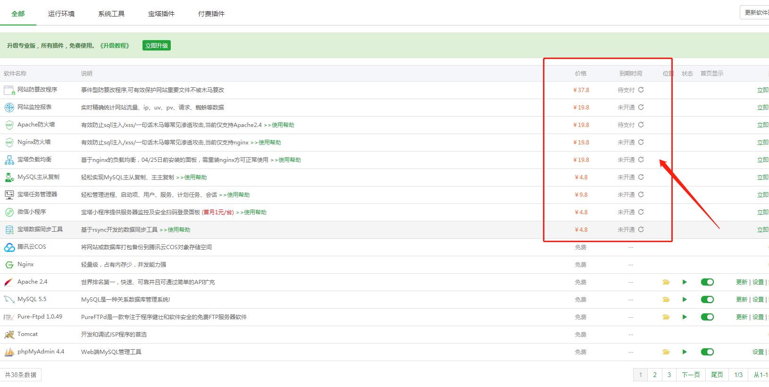Click the 网站防篡改程序 software icon
The height and width of the screenshot is (387, 769).
[9, 90]
